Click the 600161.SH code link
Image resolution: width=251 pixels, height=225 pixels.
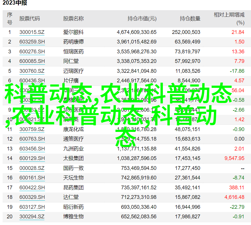pyautogui.click(x=32, y=178)
